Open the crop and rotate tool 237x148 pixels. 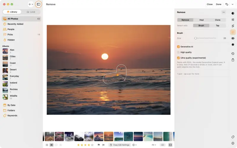pos(233,26)
